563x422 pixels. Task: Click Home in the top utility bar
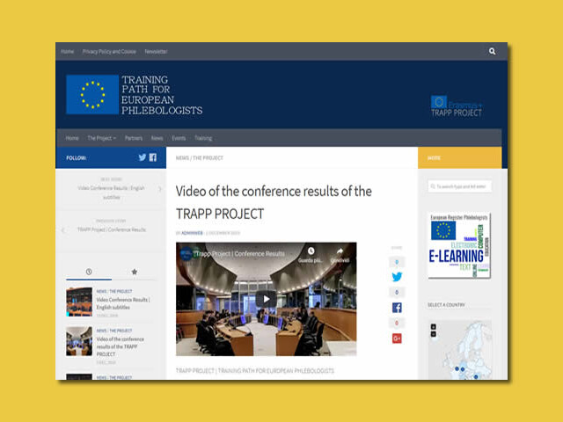pos(67,51)
